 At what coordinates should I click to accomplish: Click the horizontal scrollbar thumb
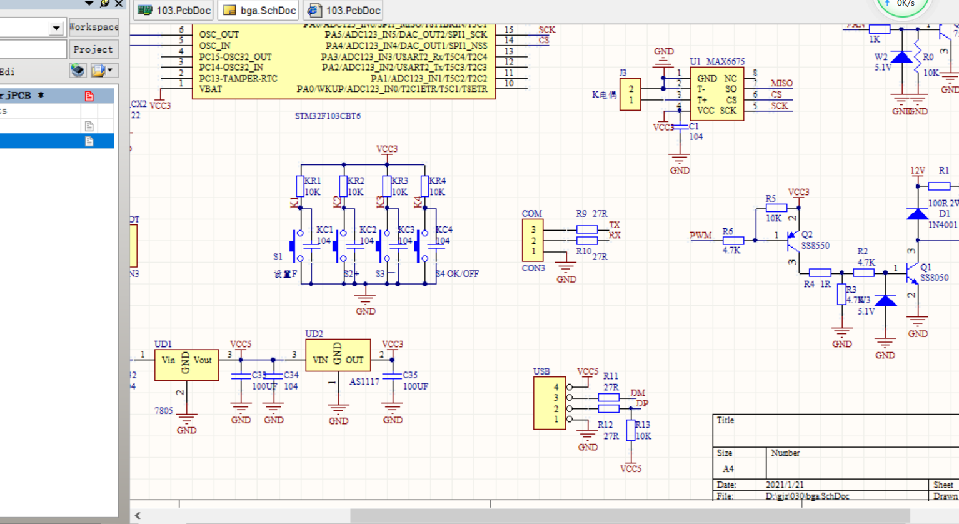click(630, 516)
